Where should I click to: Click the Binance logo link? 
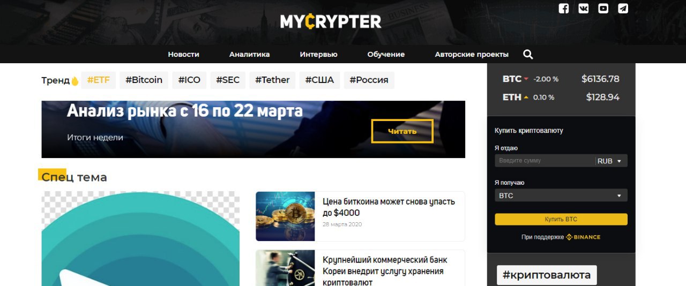tap(583, 237)
